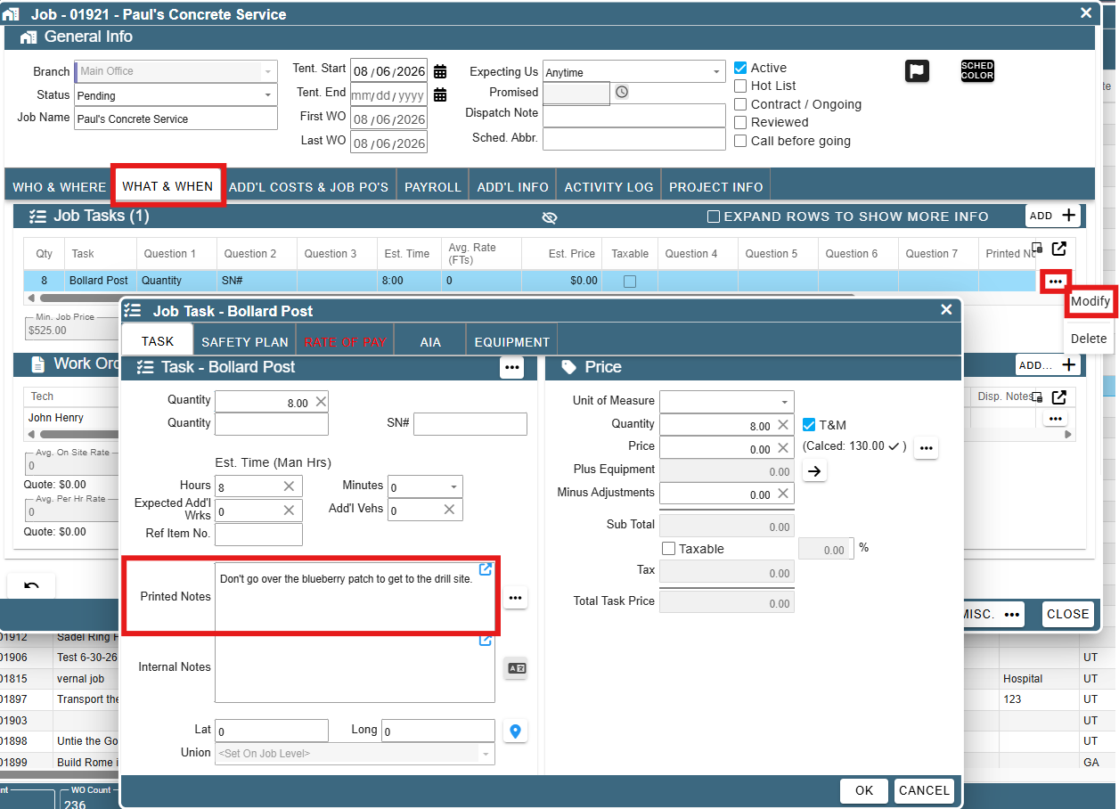Open the three-dot menu on Bollard Post row
Viewport: 1119px width, 809px height.
[1056, 281]
